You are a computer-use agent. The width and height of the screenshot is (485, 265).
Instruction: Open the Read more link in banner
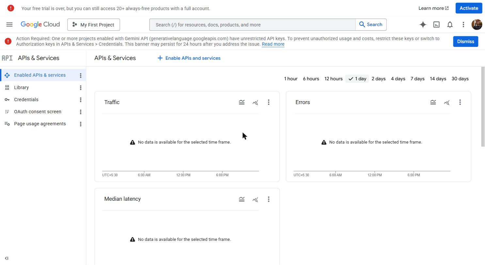coord(273,44)
